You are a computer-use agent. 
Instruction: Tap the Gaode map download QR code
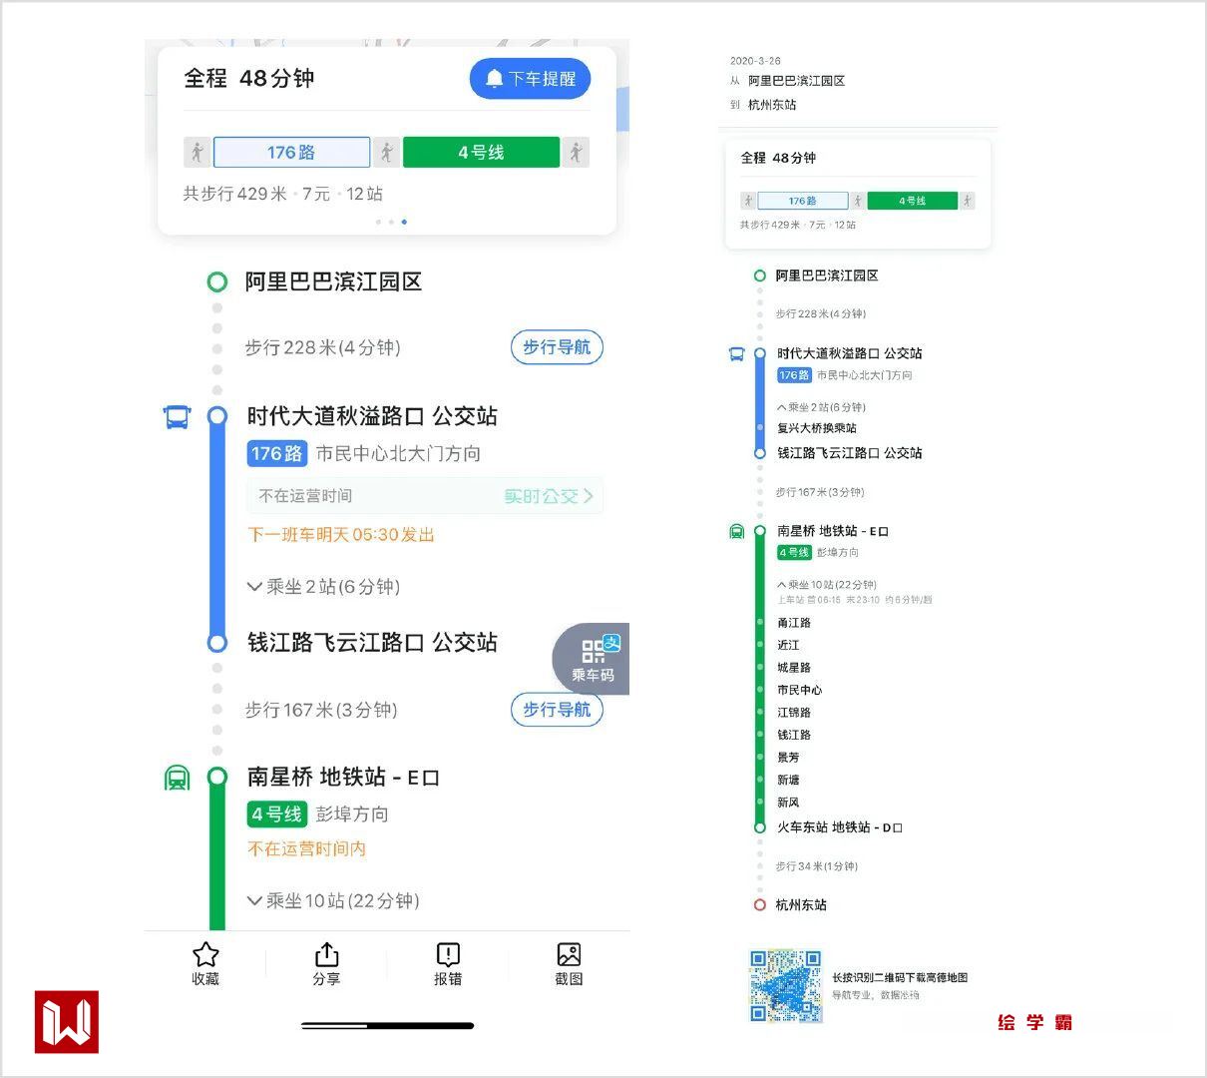pyautogui.click(x=786, y=986)
